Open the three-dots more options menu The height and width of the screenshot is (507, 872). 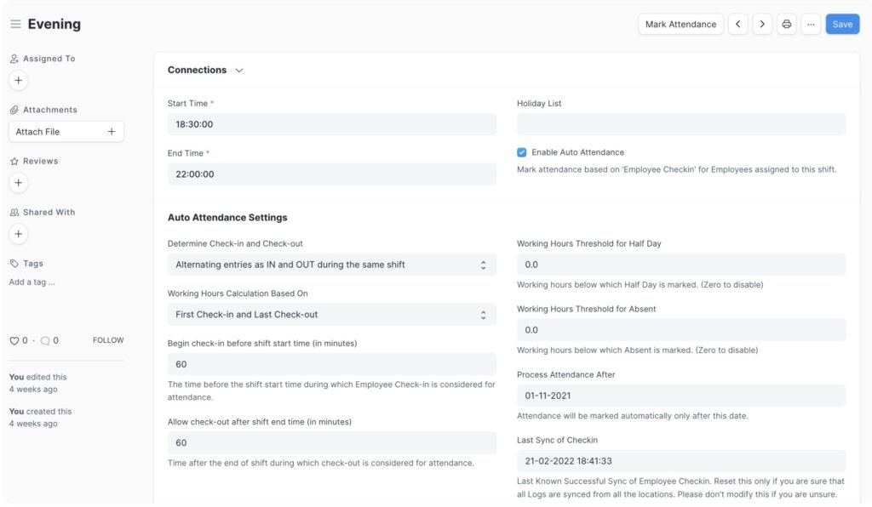[x=811, y=24]
